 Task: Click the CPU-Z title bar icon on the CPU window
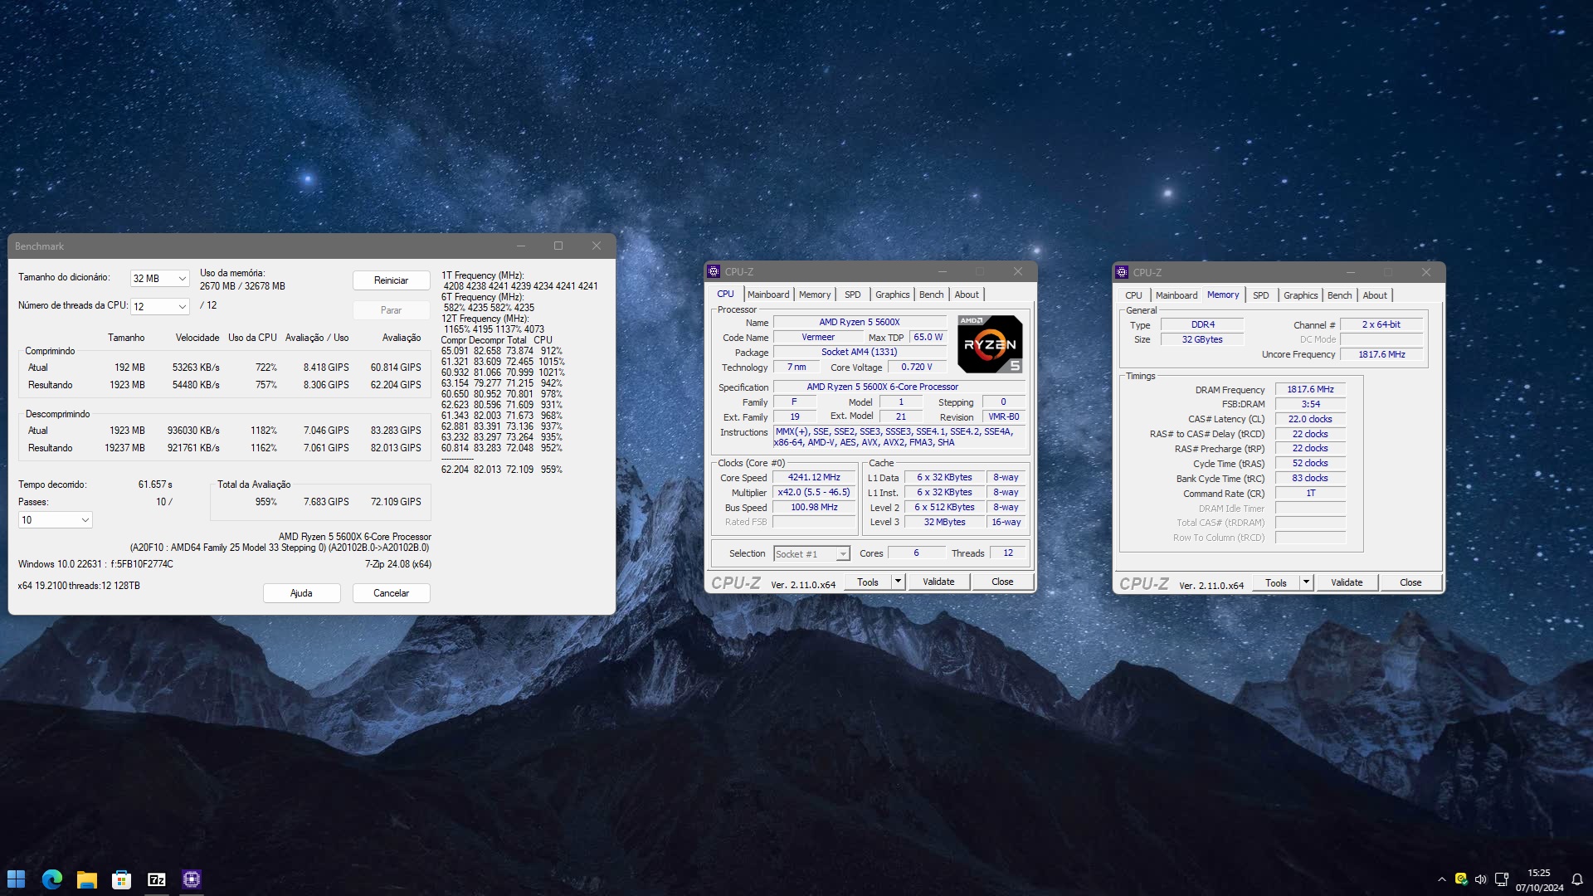pyautogui.click(x=714, y=271)
